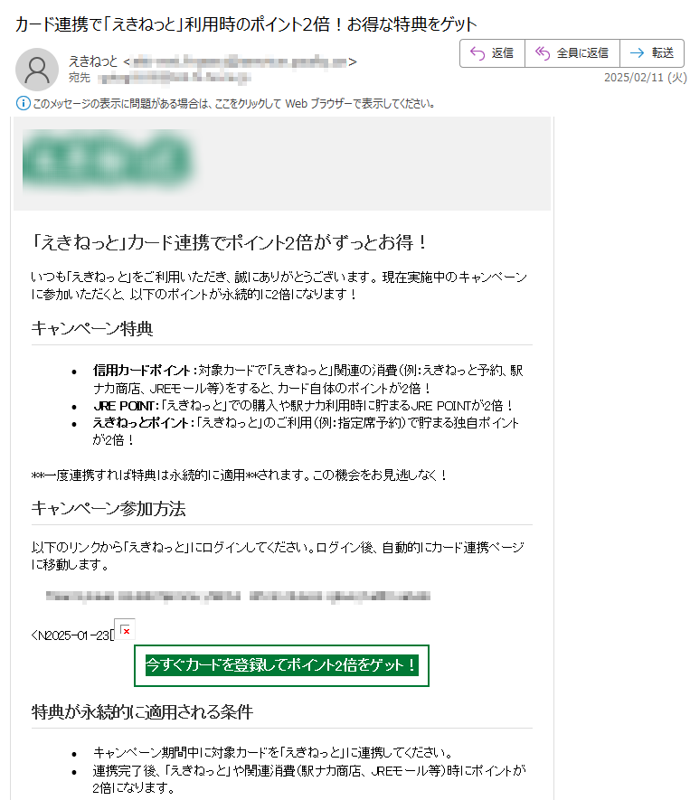Click the double-arrow reply-all icon
This screenshot has height=800, width=690.
[x=543, y=53]
